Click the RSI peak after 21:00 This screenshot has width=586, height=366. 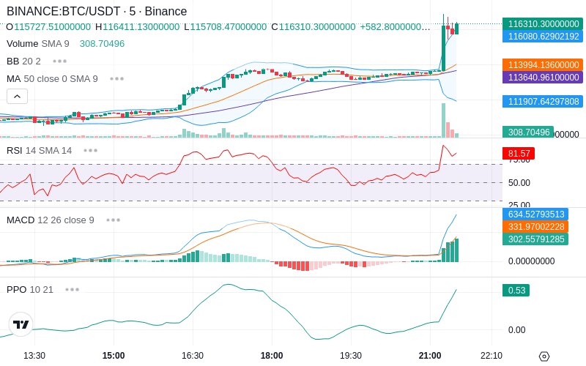[444, 146]
